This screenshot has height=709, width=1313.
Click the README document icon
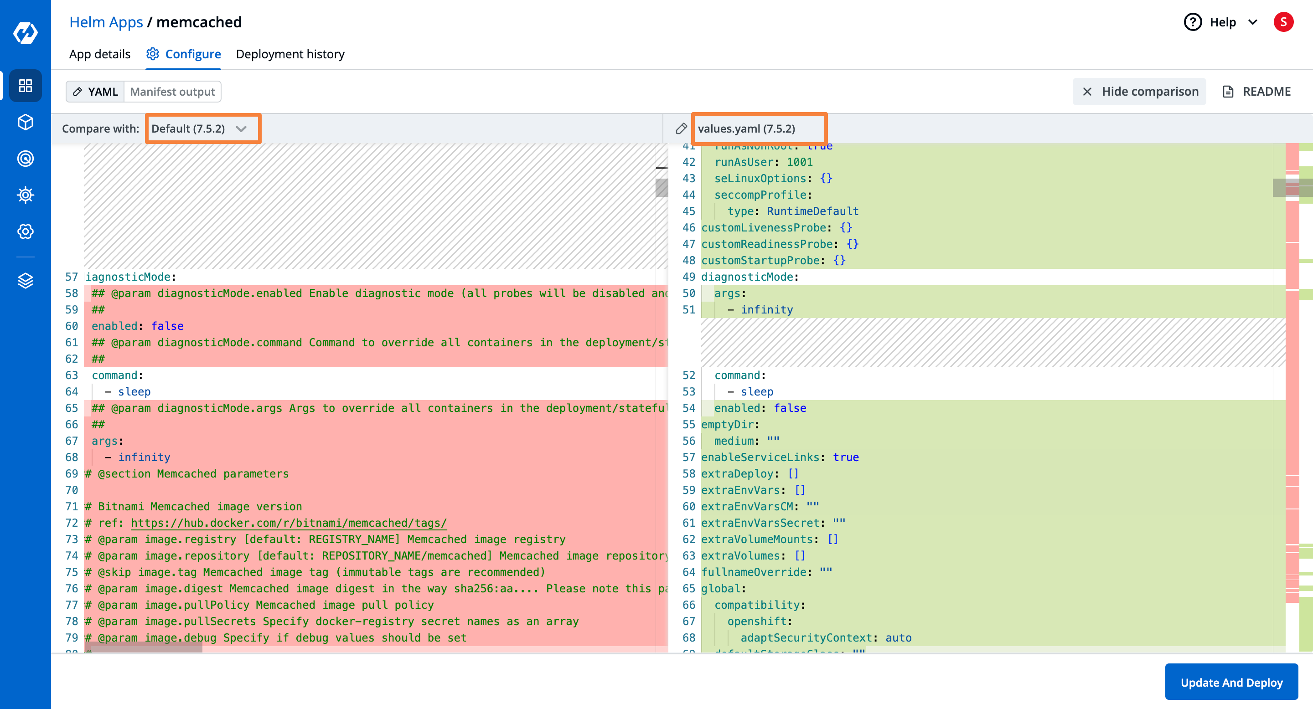click(1227, 92)
